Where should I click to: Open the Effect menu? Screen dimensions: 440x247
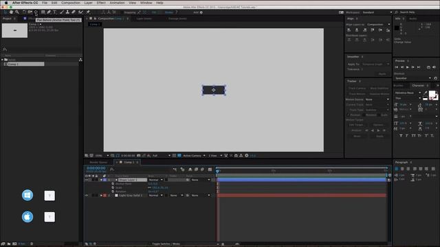coord(101,3)
